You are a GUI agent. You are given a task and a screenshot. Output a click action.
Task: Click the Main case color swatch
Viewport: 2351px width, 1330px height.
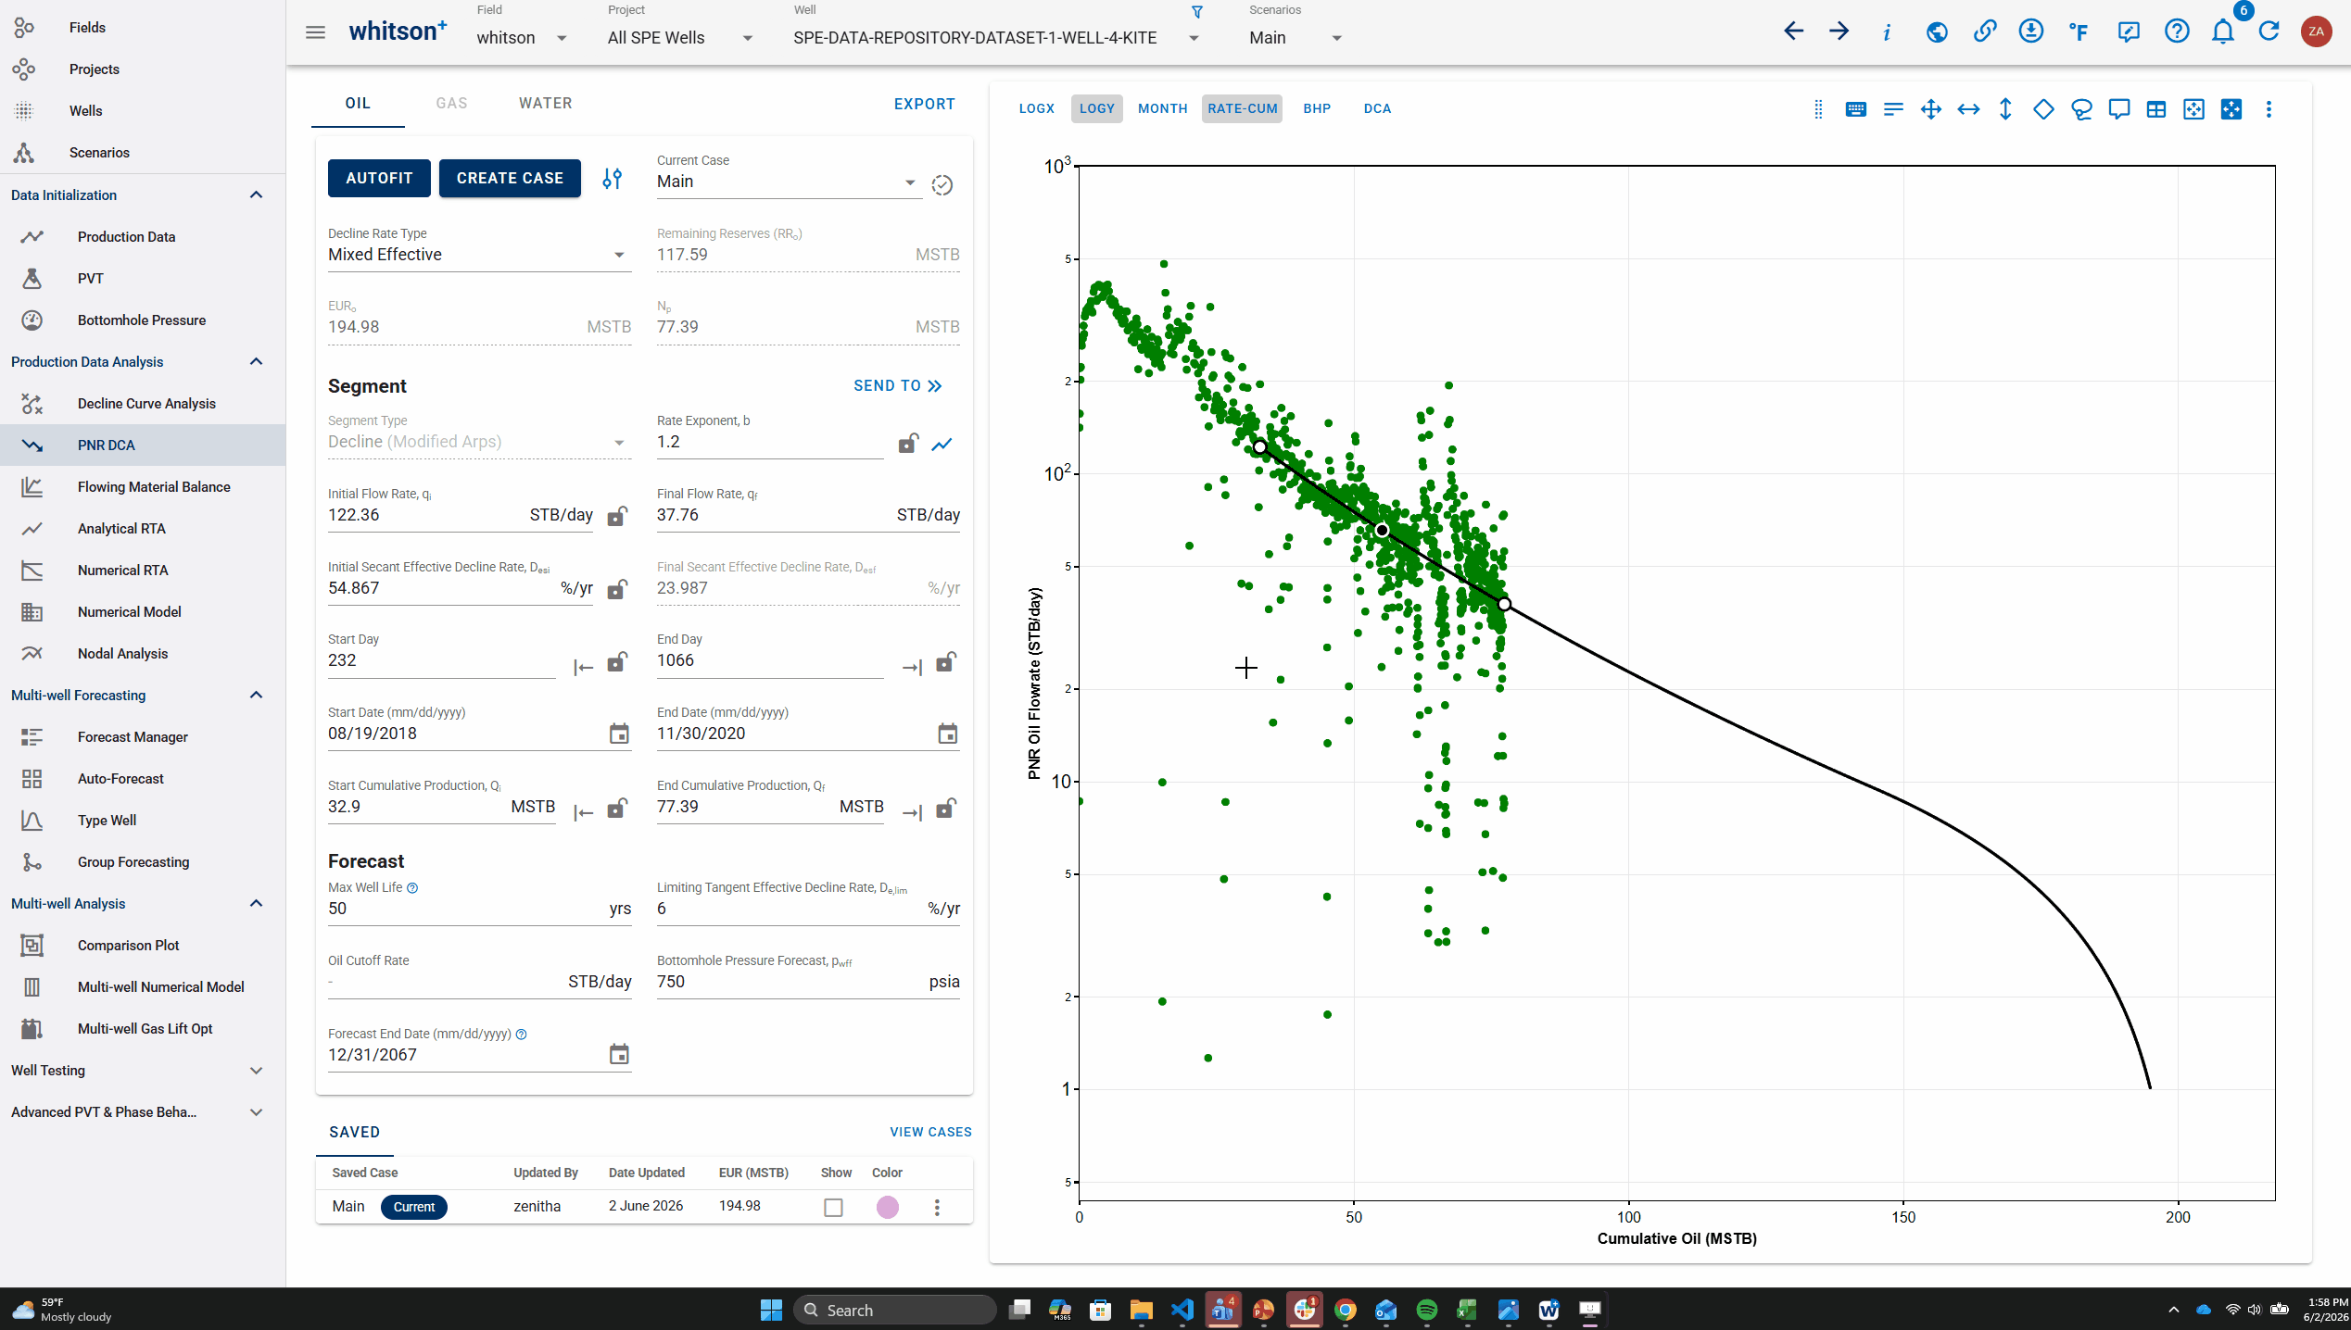[887, 1207]
